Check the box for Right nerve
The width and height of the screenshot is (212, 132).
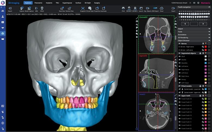(x=209, y=47)
